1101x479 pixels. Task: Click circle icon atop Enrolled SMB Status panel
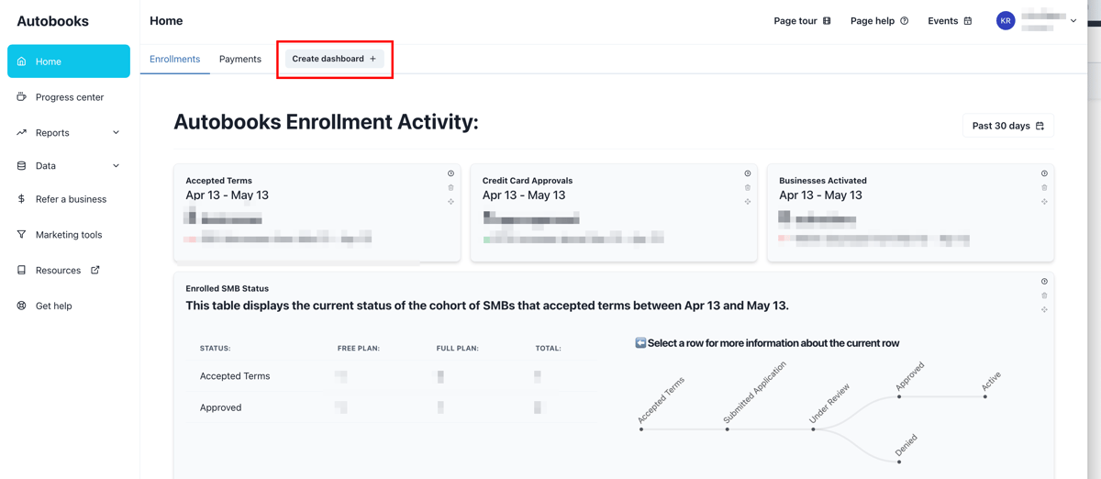(1044, 282)
